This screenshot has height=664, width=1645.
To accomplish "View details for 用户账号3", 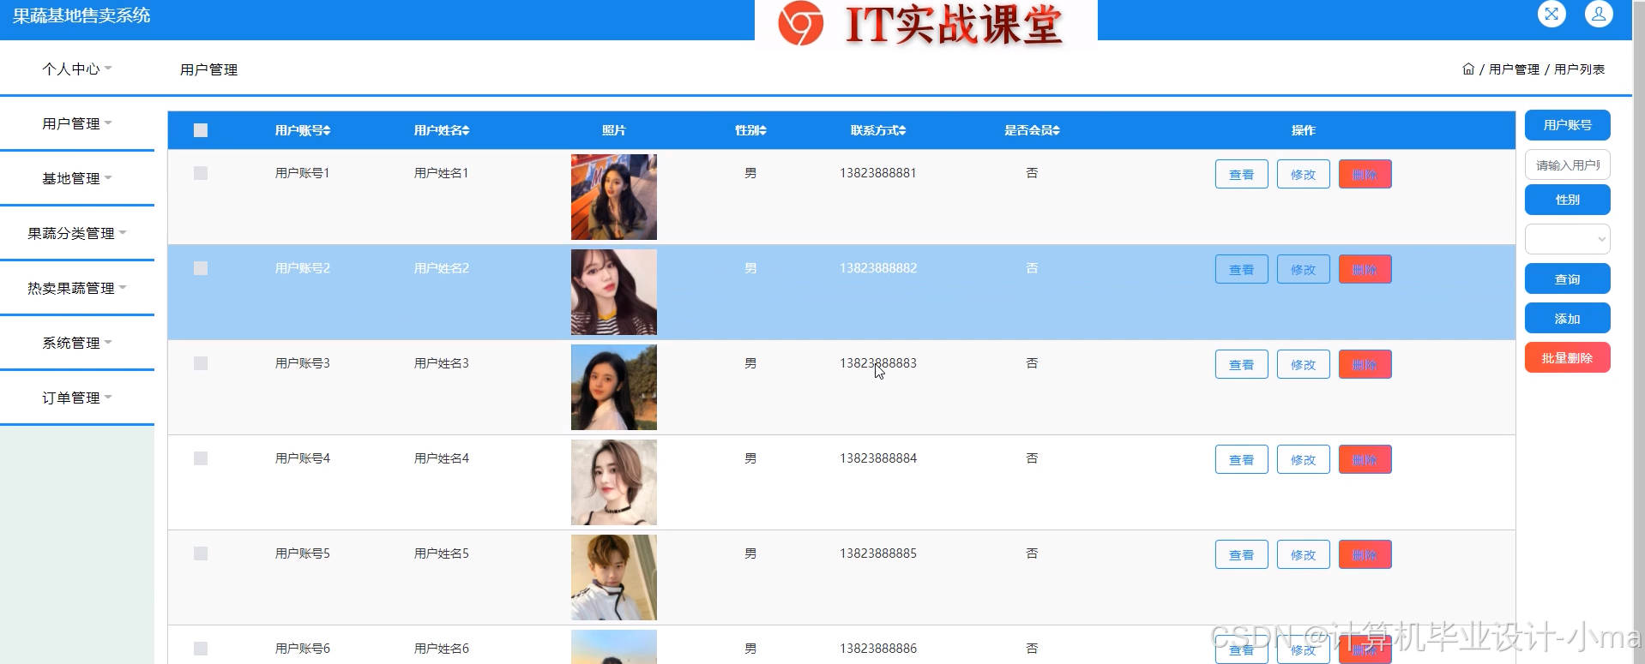I will pyautogui.click(x=1241, y=364).
